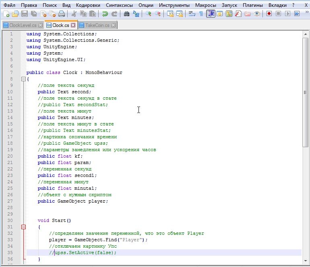Play back the recorded macro
The width and height of the screenshot is (310, 267).
[288, 14]
